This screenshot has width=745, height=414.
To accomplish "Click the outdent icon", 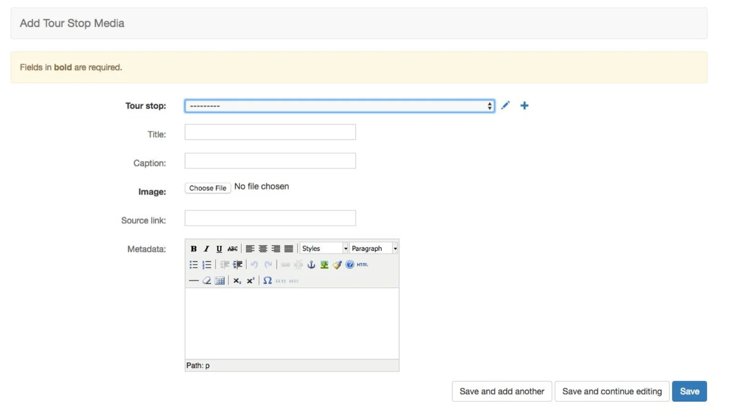I will point(224,265).
